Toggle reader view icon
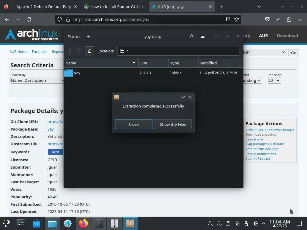The image size is (307, 230). (x=228, y=19)
